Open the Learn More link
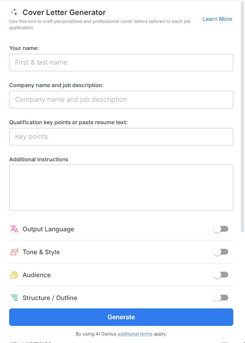The width and height of the screenshot is (245, 343). click(217, 19)
